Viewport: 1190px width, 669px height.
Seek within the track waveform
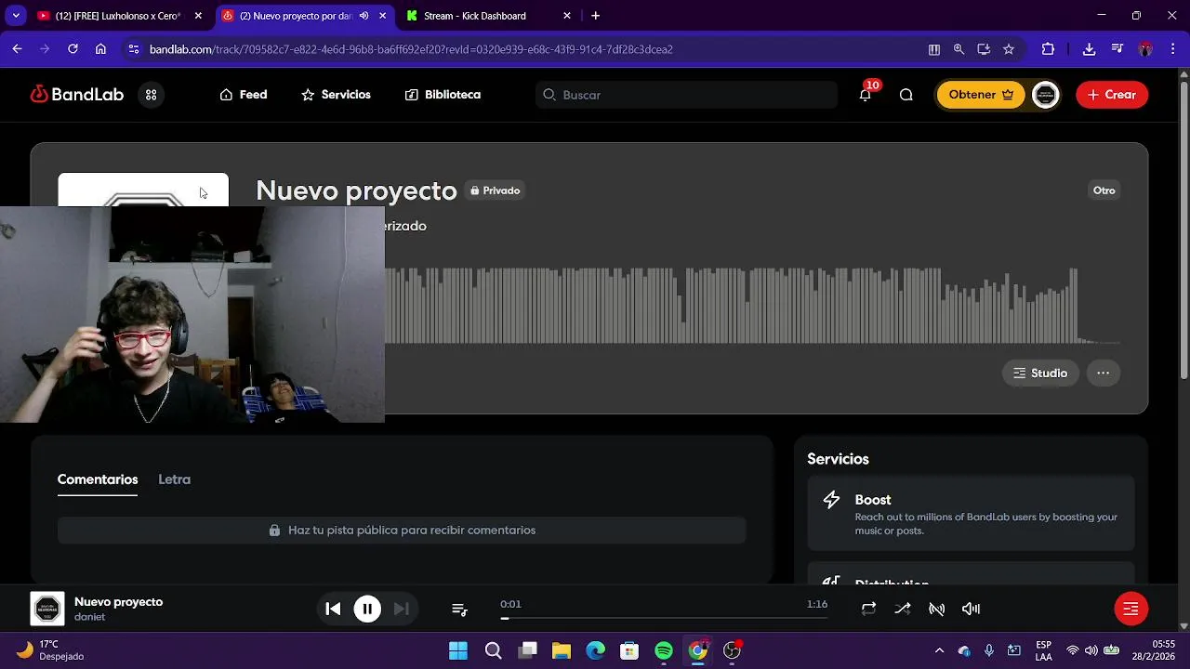[x=752, y=306]
